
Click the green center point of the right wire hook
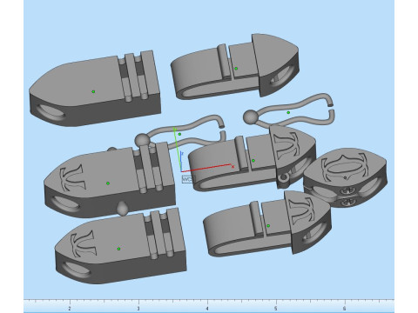pos(288,112)
